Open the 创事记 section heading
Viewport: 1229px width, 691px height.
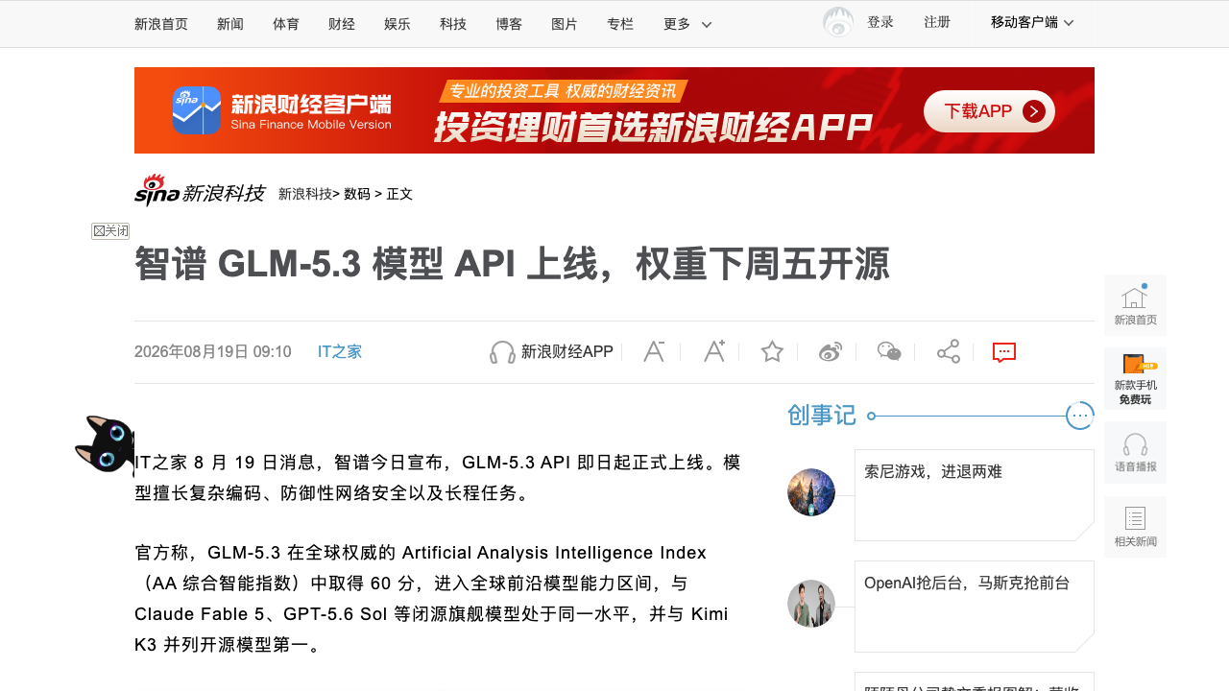pyautogui.click(x=822, y=416)
